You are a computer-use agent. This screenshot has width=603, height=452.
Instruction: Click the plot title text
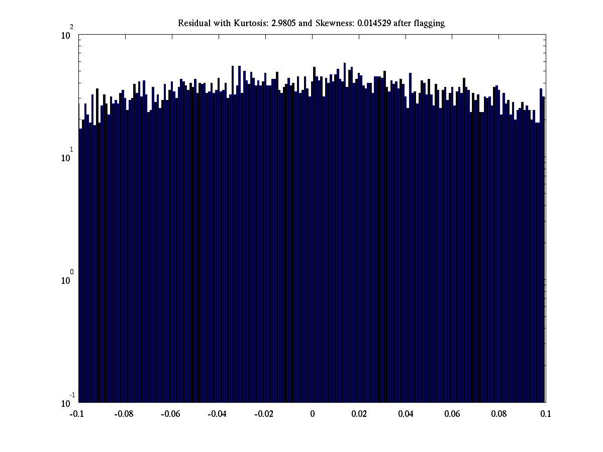(x=311, y=24)
